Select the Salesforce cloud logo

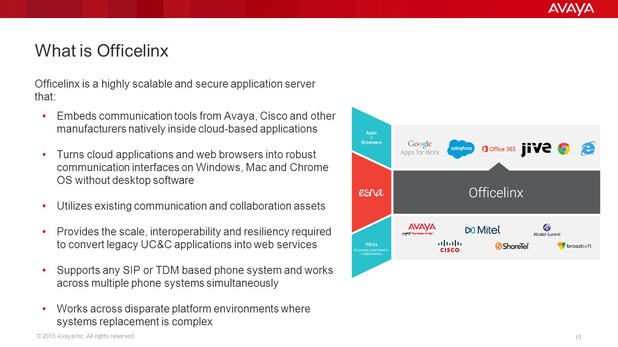click(x=461, y=149)
